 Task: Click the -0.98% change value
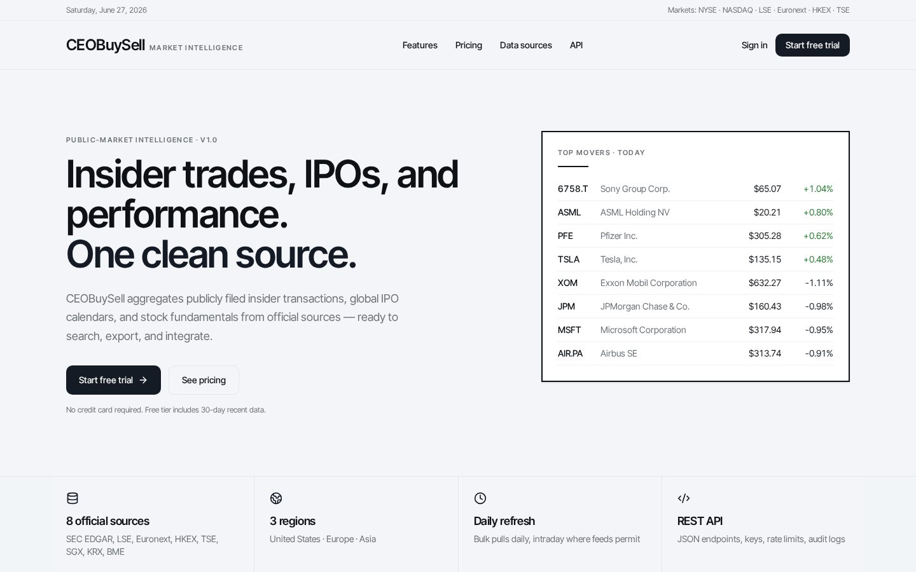(x=819, y=306)
